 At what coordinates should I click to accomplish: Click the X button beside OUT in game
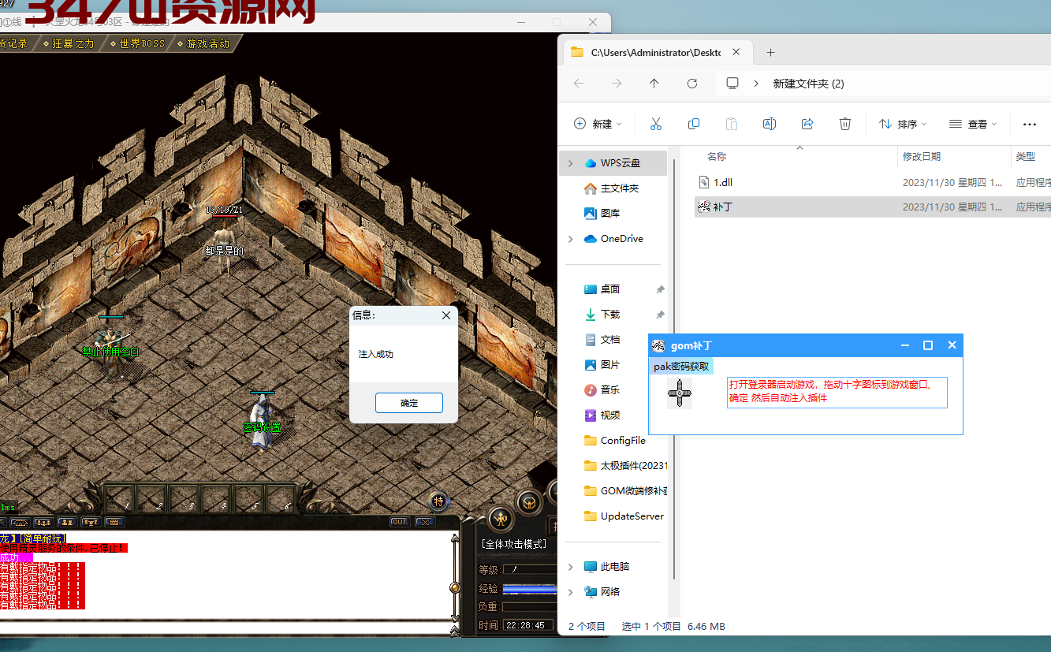(425, 522)
